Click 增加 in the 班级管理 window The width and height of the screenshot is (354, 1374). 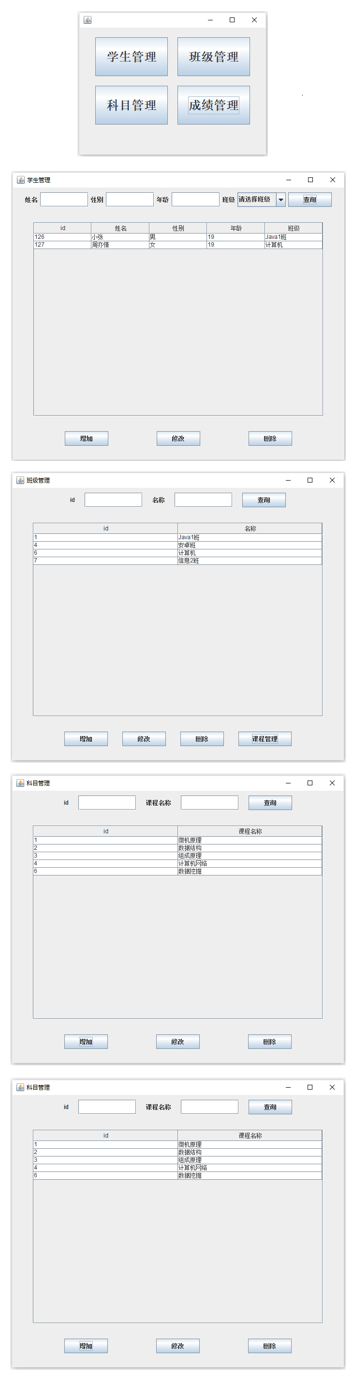86,739
